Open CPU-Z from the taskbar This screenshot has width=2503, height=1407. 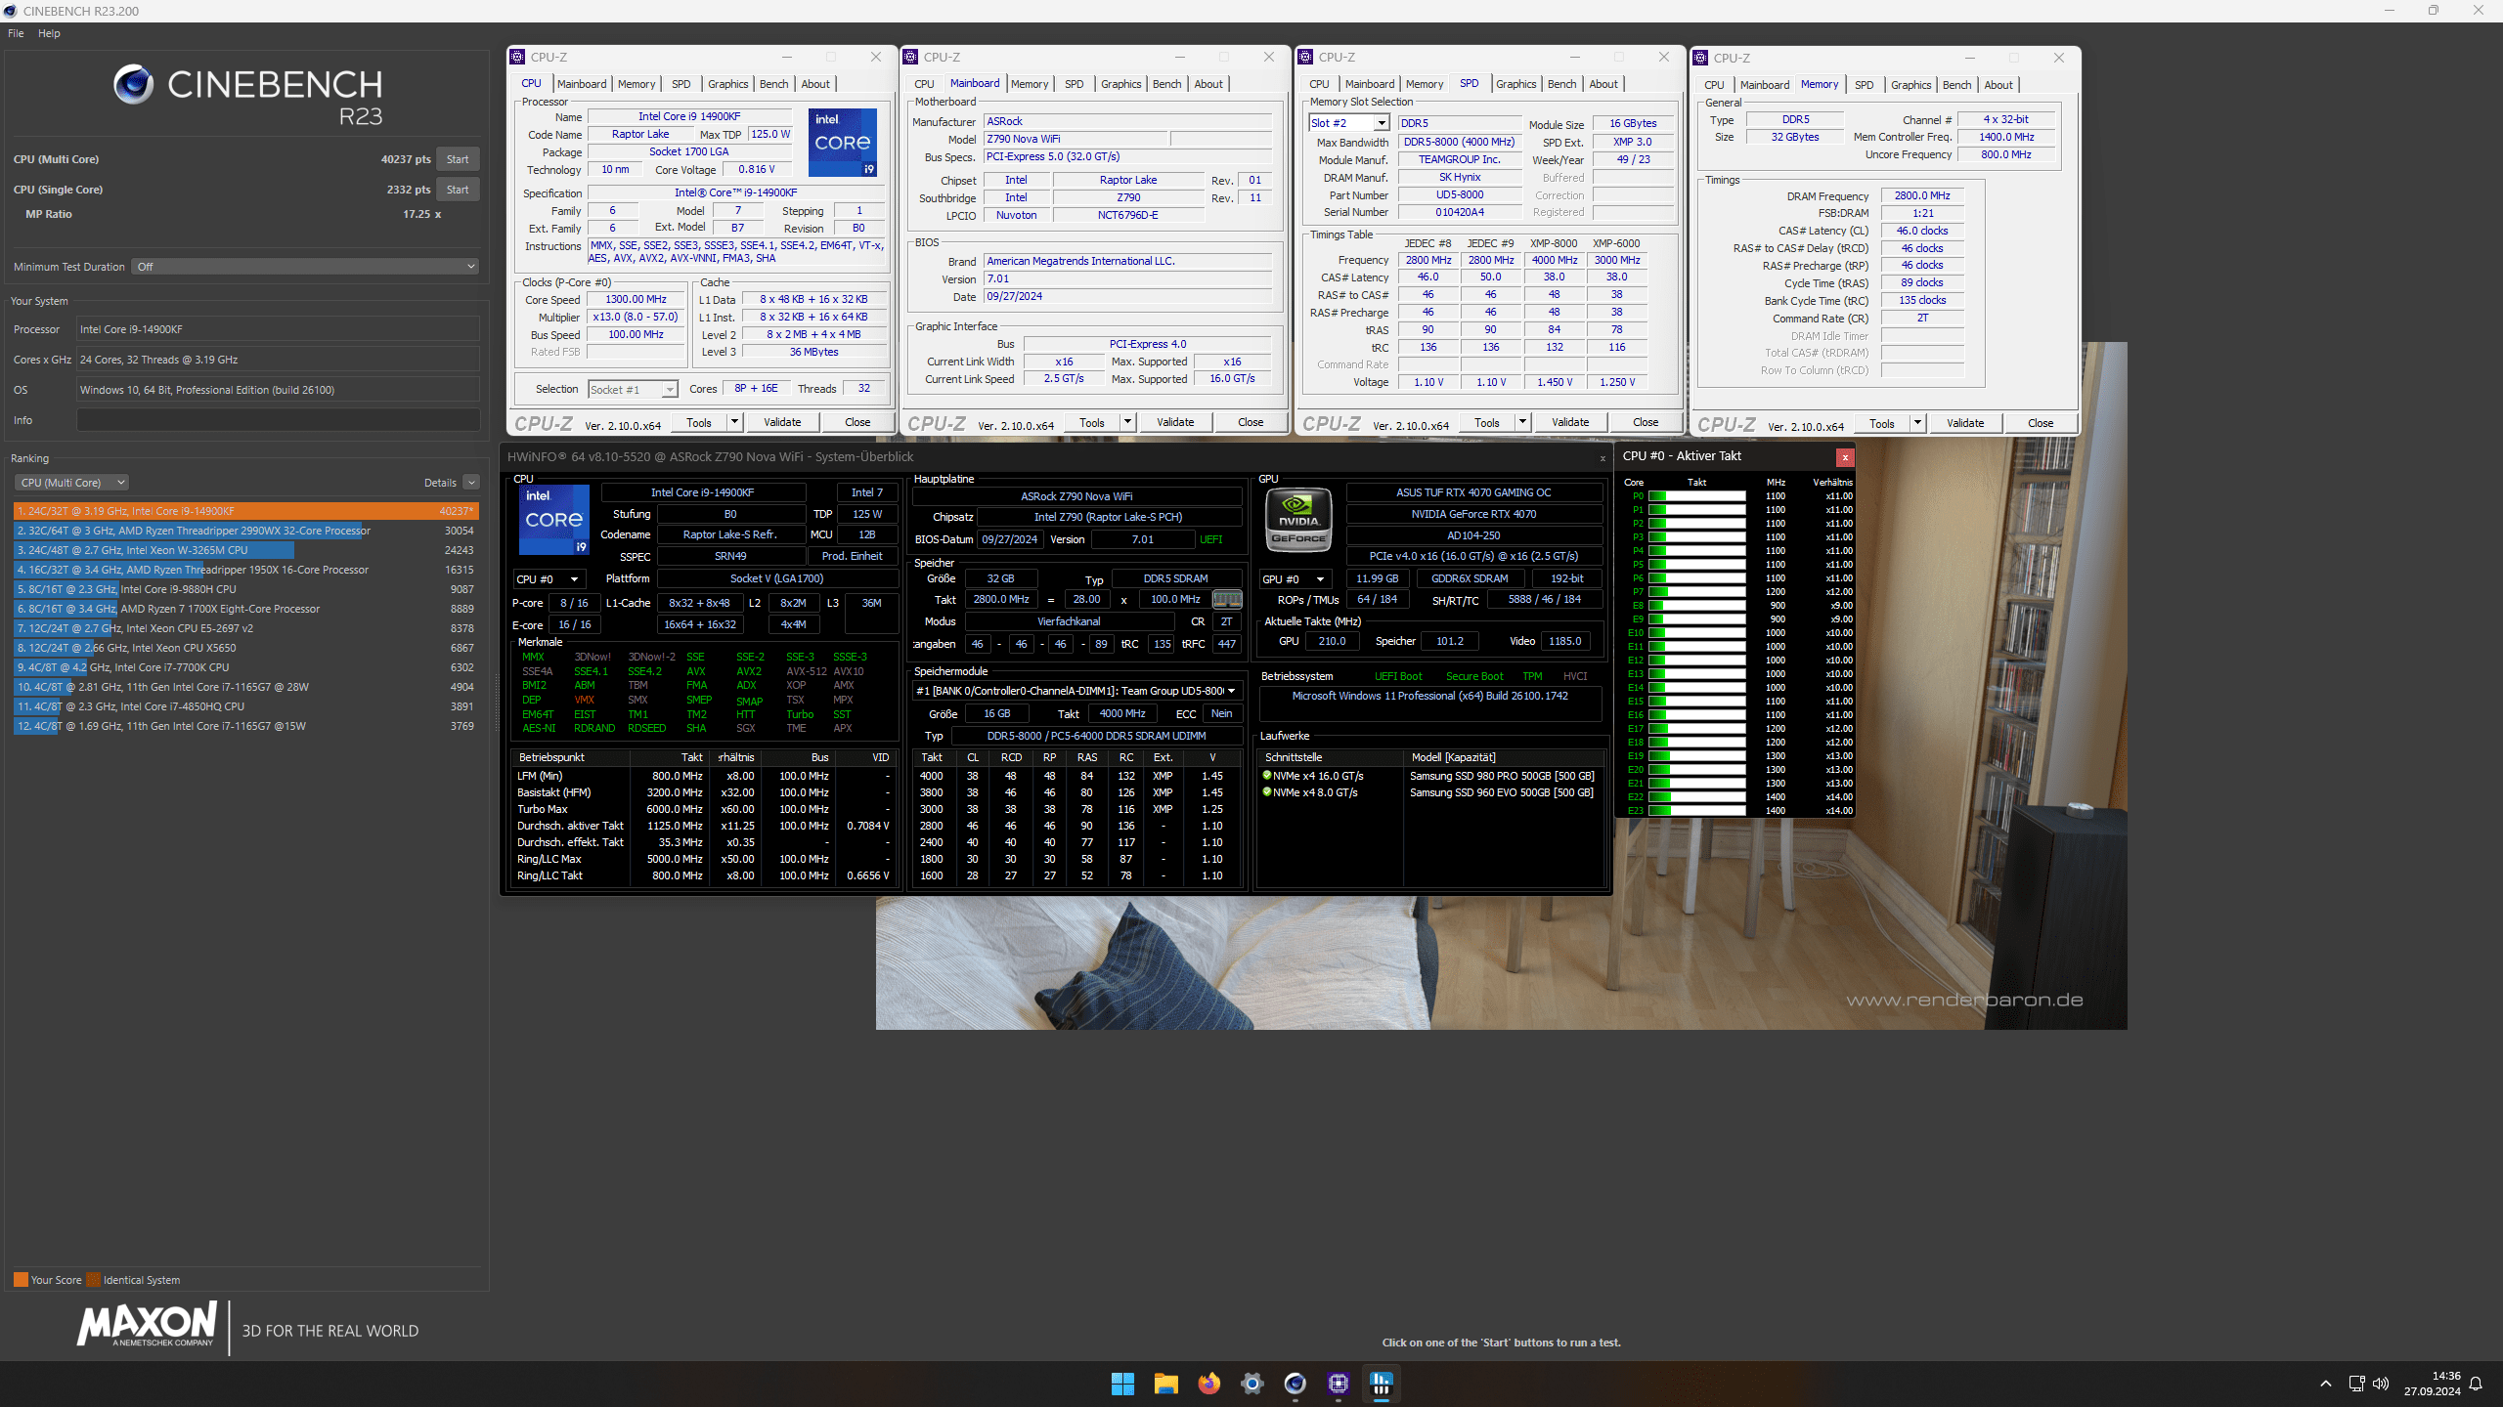[x=1338, y=1384]
